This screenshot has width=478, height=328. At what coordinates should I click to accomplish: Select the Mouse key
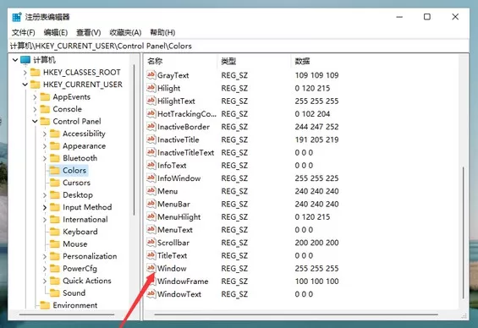(x=75, y=244)
